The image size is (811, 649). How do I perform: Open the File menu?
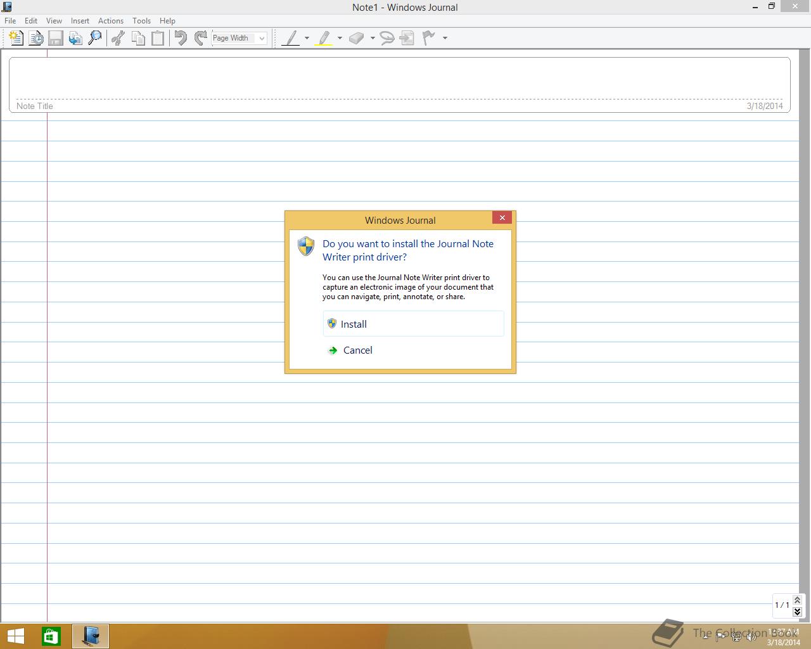click(x=10, y=20)
